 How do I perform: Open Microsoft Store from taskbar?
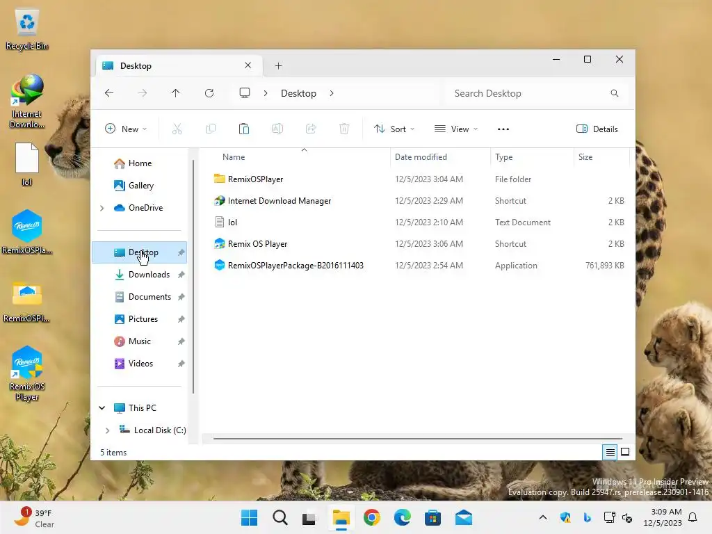click(432, 517)
